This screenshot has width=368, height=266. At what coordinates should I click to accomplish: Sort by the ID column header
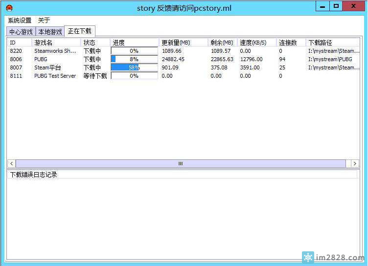(20, 43)
